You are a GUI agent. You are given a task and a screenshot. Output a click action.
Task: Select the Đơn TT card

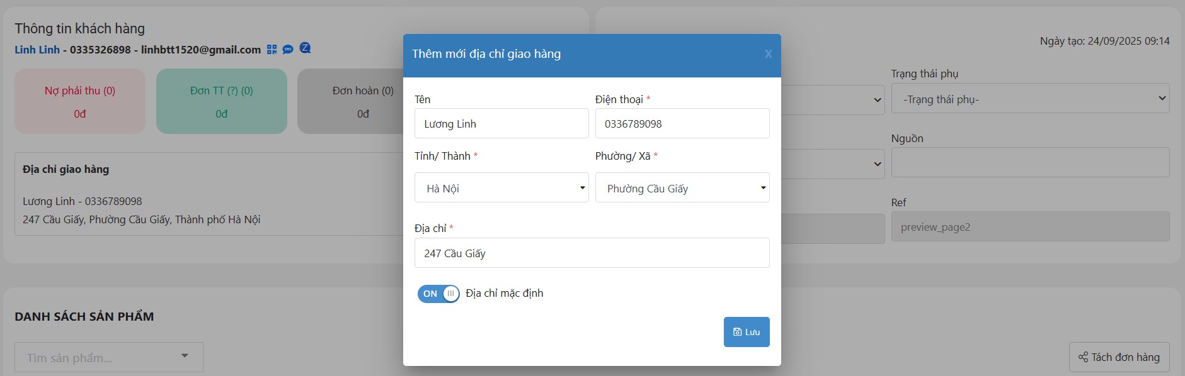point(222,101)
